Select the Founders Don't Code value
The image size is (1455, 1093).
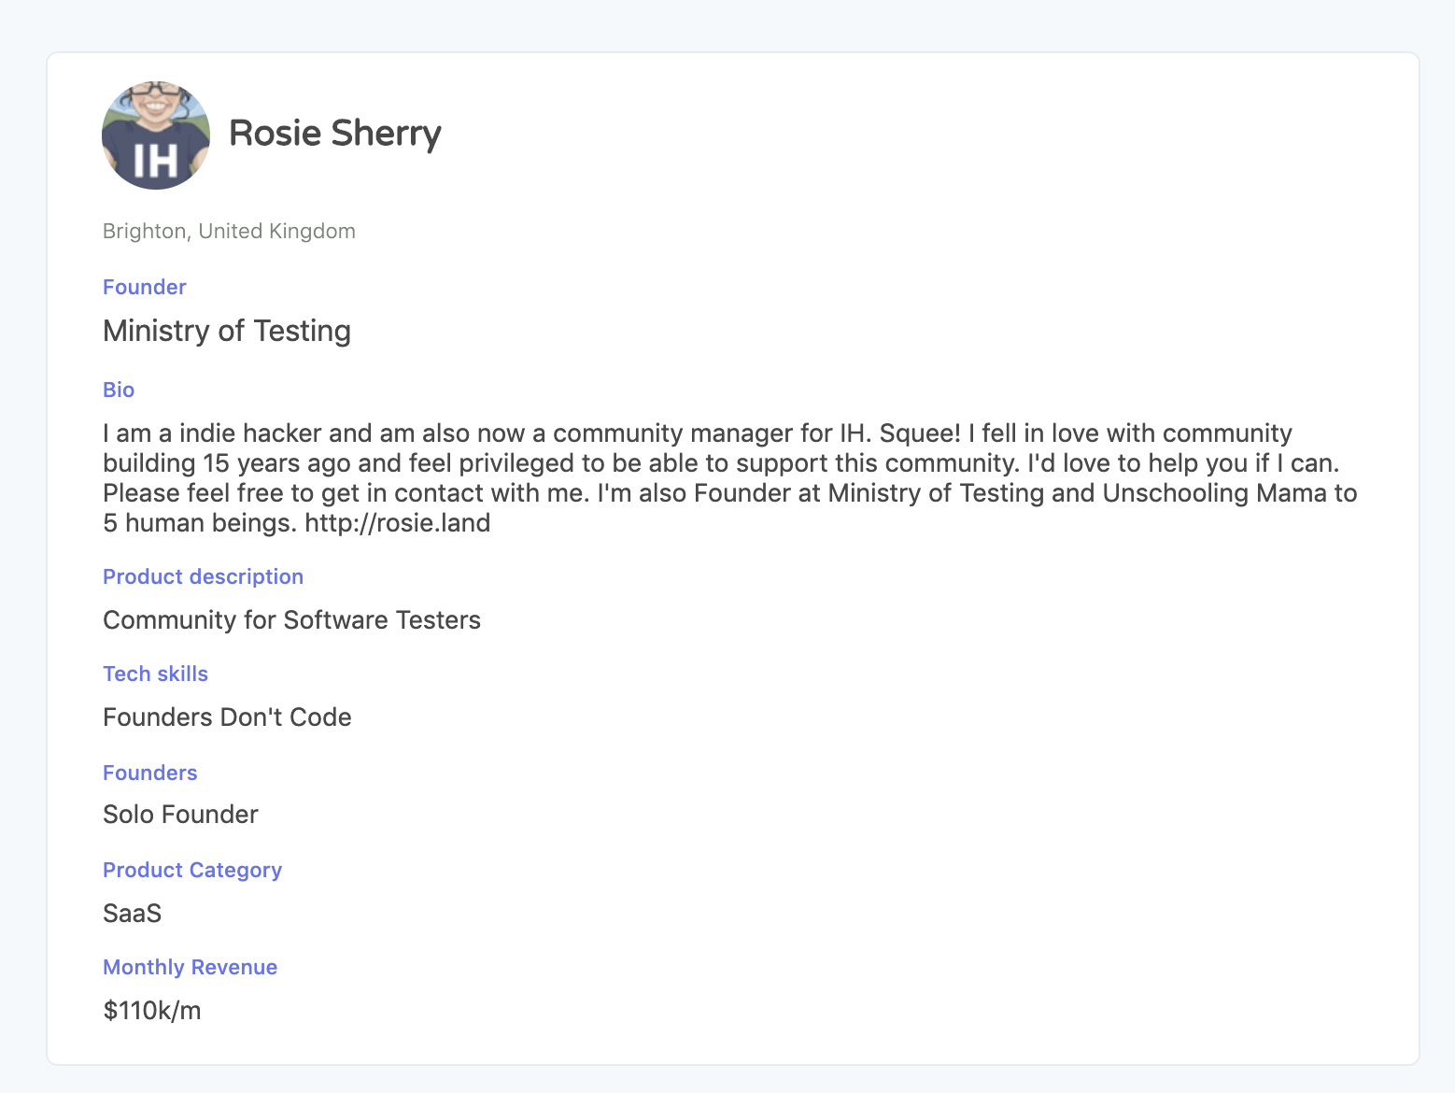pos(227,717)
